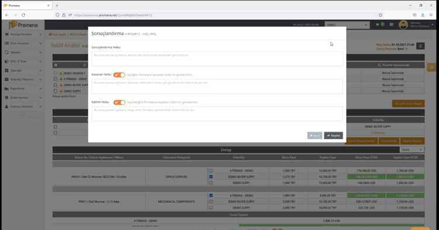Collapse the sidebar with the round arrow icon
This screenshot has height=230, width=439.
coord(23,114)
